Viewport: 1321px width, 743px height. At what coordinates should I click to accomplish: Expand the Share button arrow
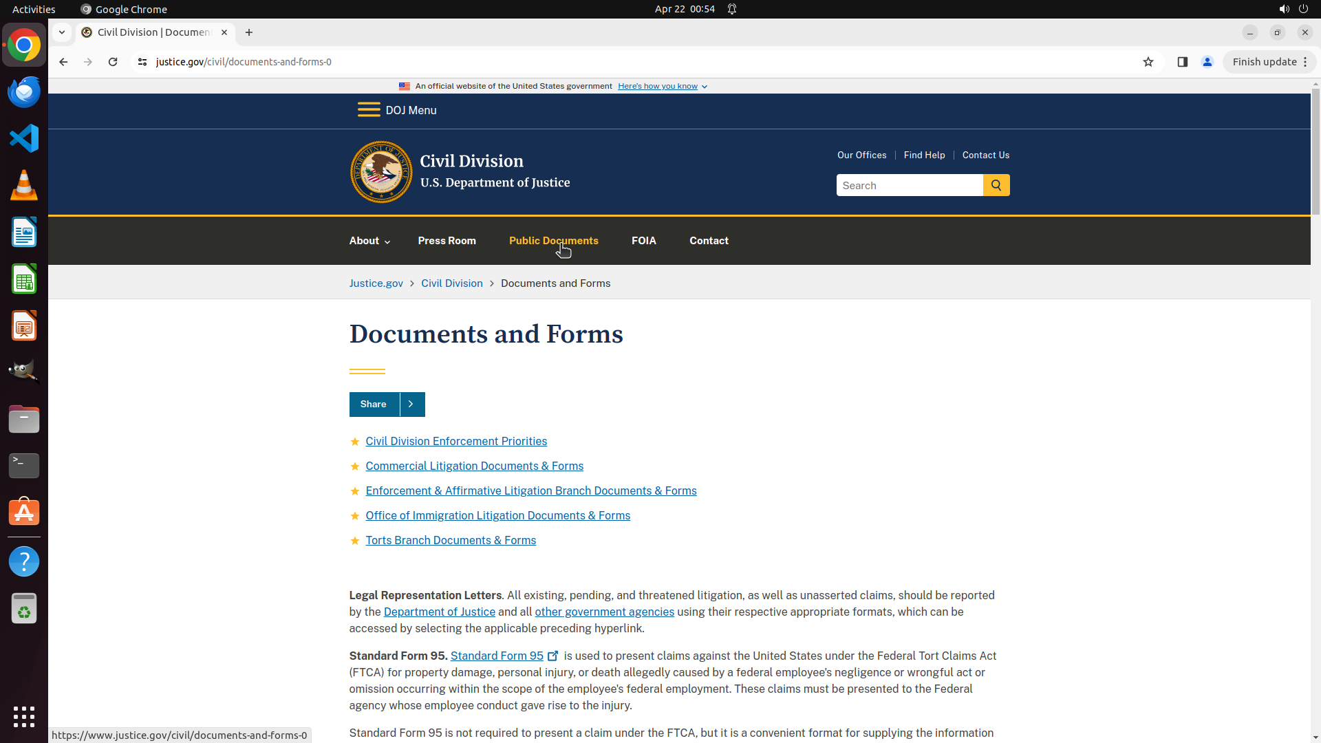point(411,405)
